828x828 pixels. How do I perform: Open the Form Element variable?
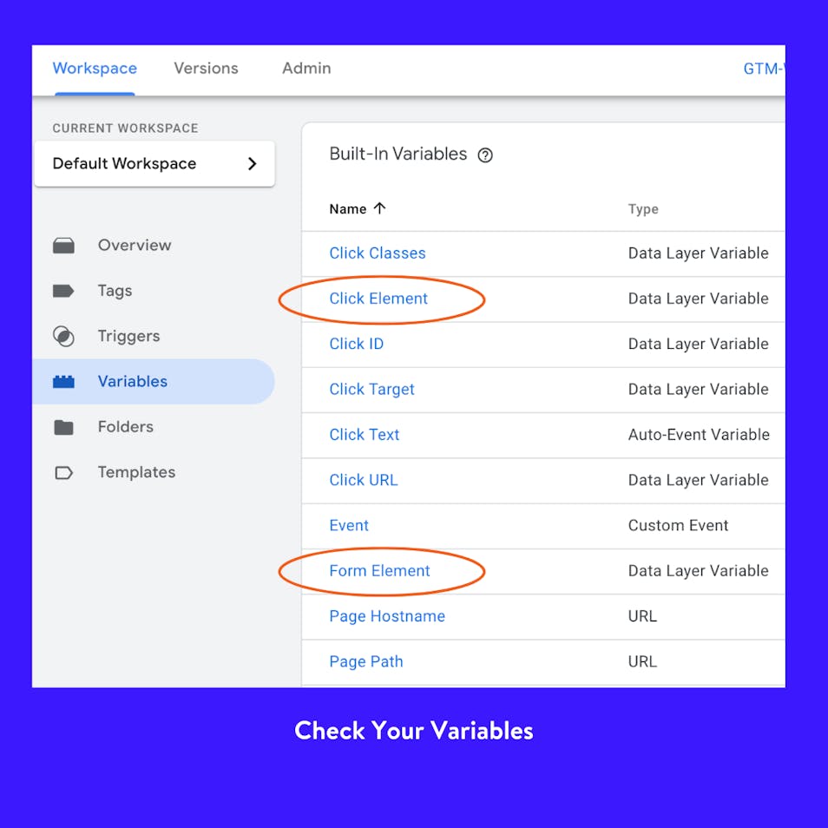[x=379, y=571]
